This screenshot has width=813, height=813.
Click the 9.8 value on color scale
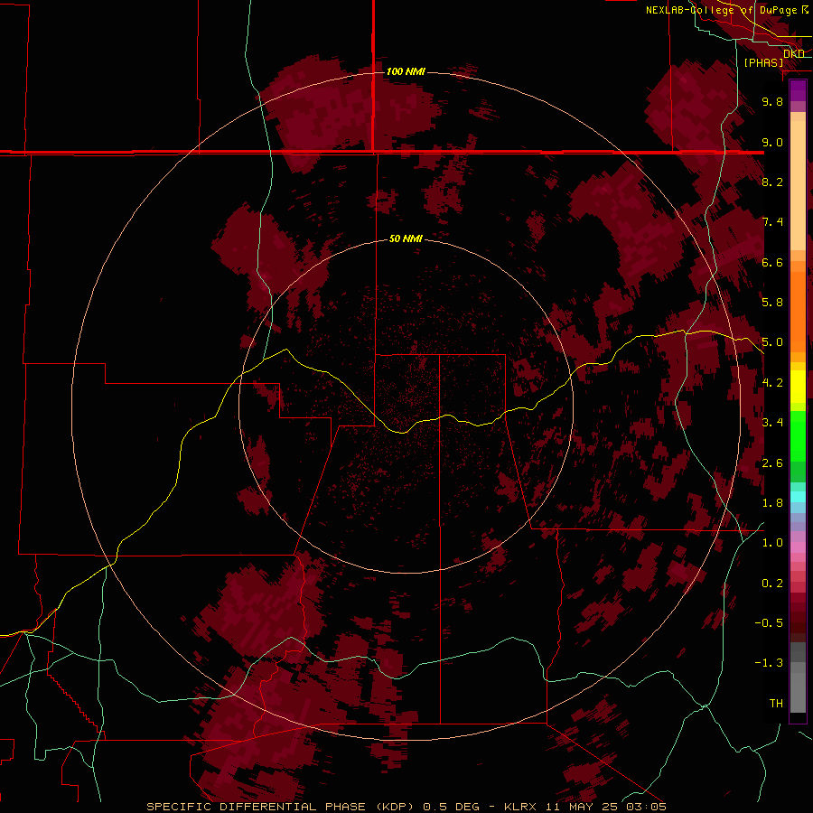tap(772, 101)
